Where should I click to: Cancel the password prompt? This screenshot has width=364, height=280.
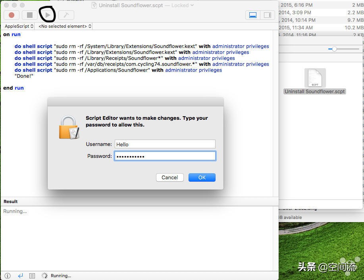point(170,177)
